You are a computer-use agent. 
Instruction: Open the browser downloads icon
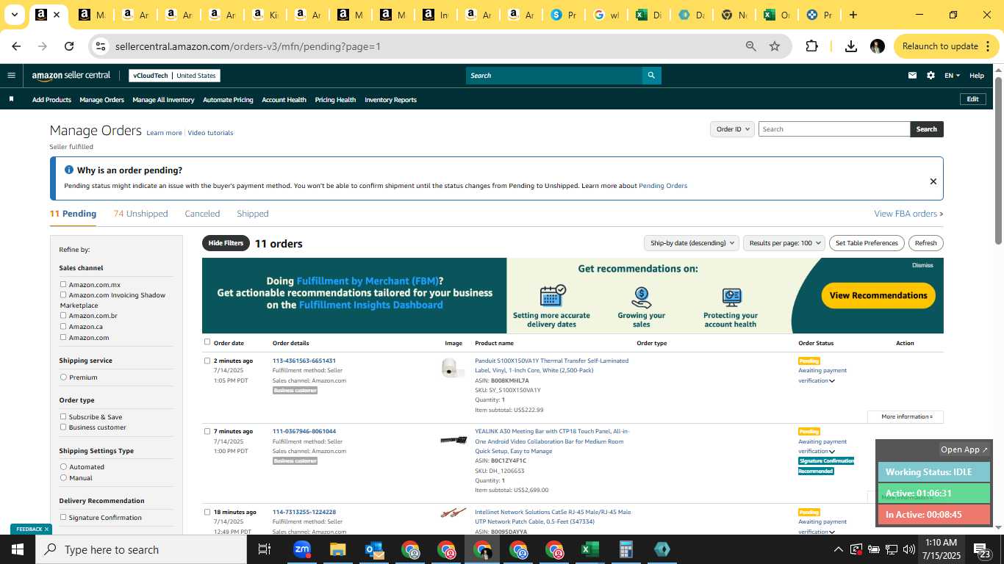851,46
